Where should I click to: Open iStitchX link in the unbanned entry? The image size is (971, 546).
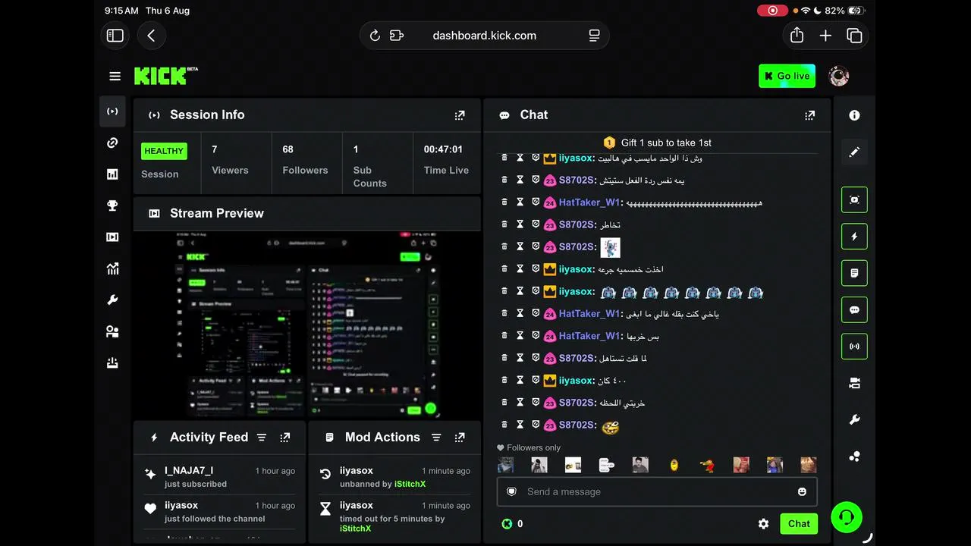(410, 484)
